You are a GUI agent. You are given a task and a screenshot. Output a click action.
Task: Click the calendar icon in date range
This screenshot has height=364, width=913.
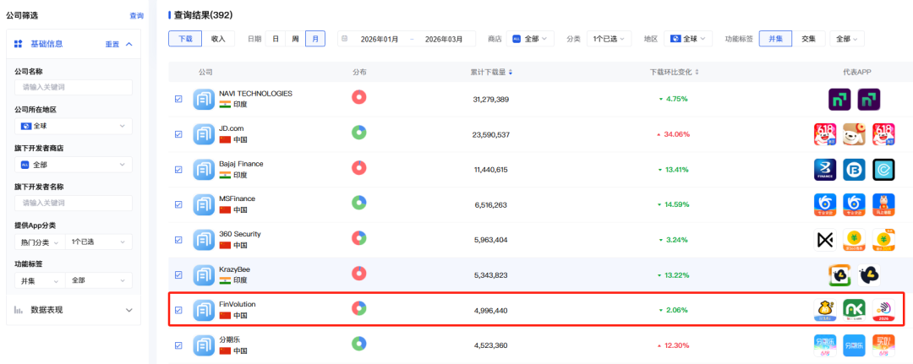tap(345, 39)
